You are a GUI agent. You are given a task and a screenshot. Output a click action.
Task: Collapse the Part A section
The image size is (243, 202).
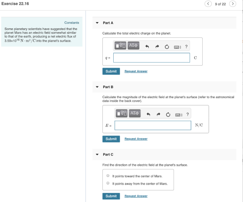click(x=97, y=23)
